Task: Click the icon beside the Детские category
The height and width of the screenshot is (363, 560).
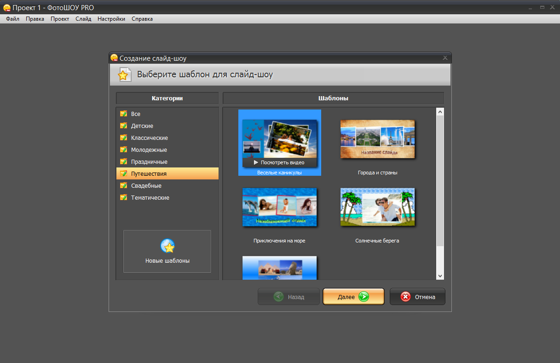Action: point(123,126)
